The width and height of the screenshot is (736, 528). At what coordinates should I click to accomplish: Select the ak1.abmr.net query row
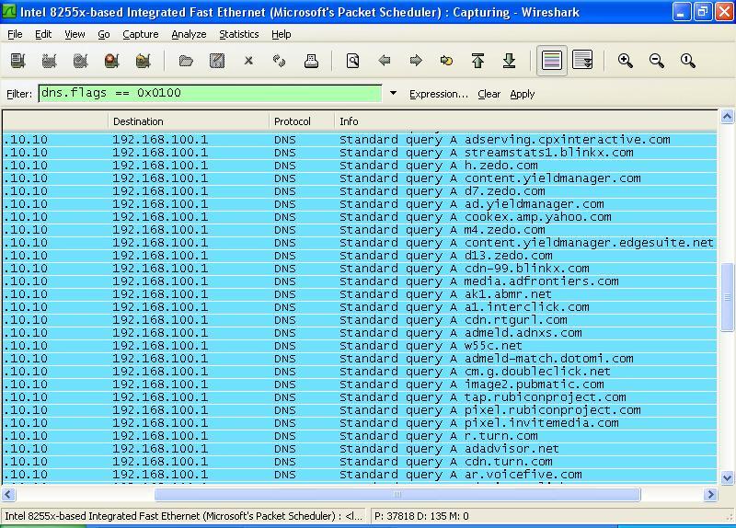tap(360, 294)
